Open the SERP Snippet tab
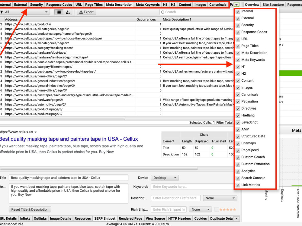 pyautogui.click(x=105, y=218)
